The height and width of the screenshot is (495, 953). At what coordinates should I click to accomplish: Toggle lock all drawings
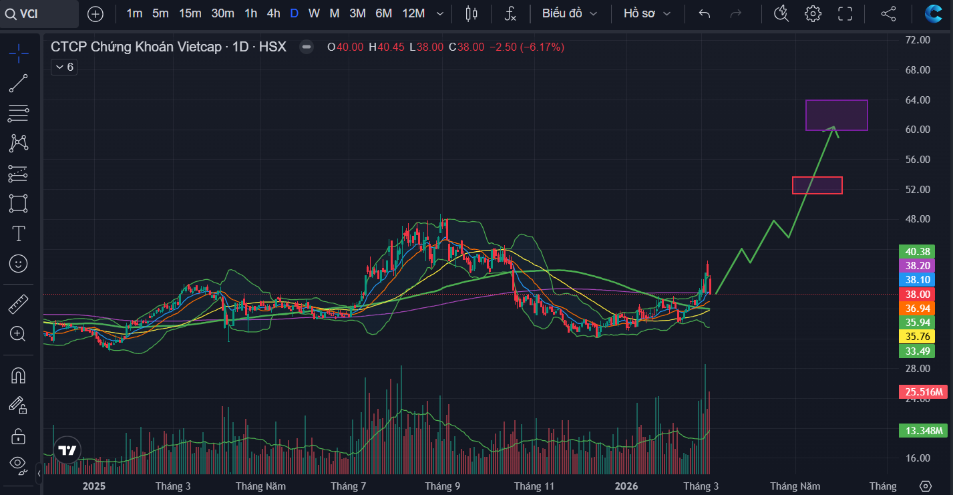pos(19,436)
